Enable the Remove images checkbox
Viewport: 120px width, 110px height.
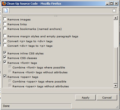(5, 19)
